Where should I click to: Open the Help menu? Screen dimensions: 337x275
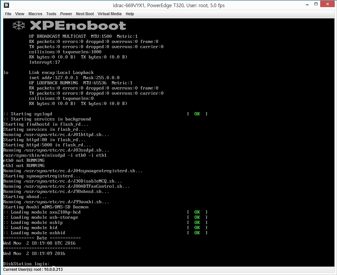point(130,14)
